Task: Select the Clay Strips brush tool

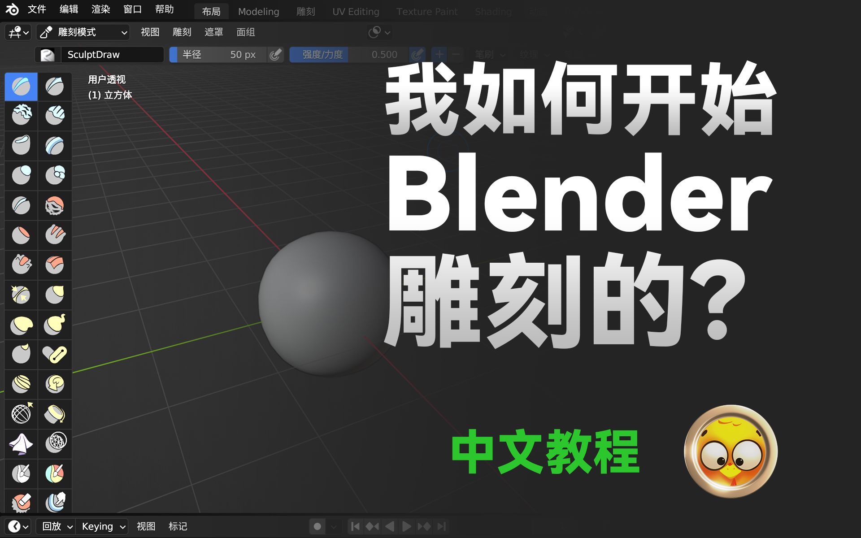Action: pos(55,116)
